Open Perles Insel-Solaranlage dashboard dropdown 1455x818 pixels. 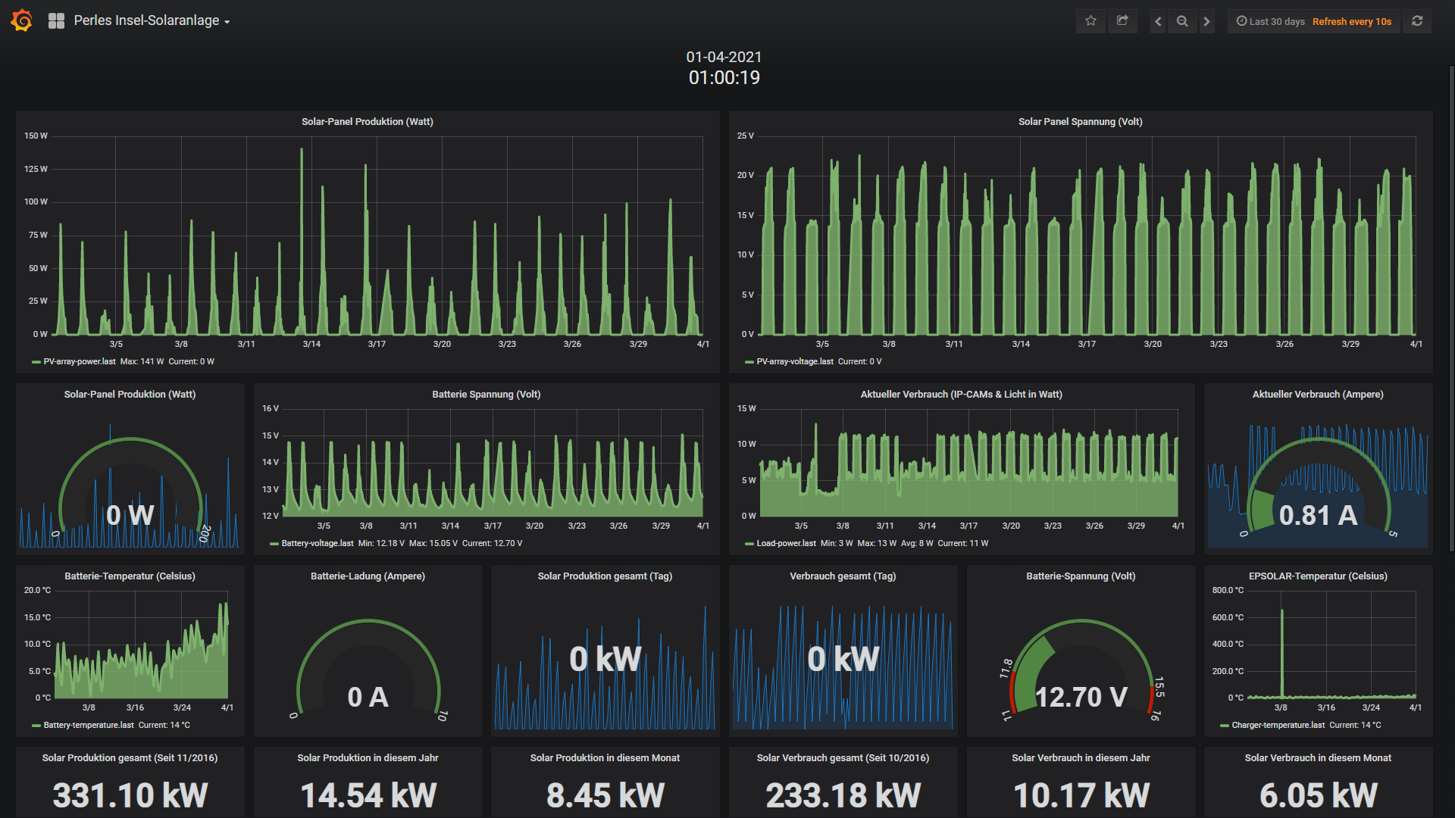pyautogui.click(x=152, y=21)
